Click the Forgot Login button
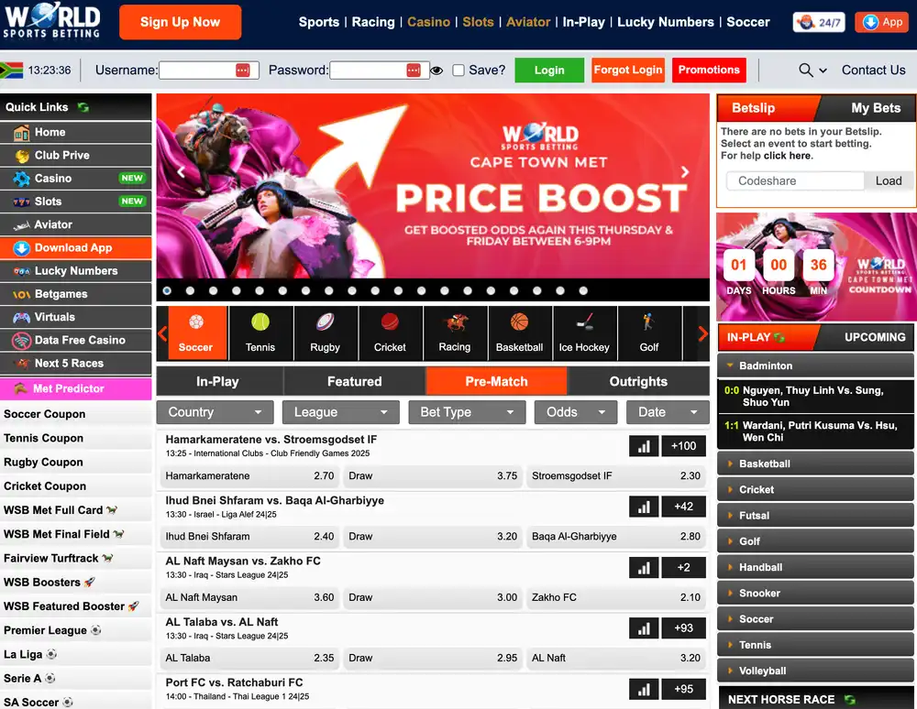This screenshot has height=709, width=917. tap(627, 71)
